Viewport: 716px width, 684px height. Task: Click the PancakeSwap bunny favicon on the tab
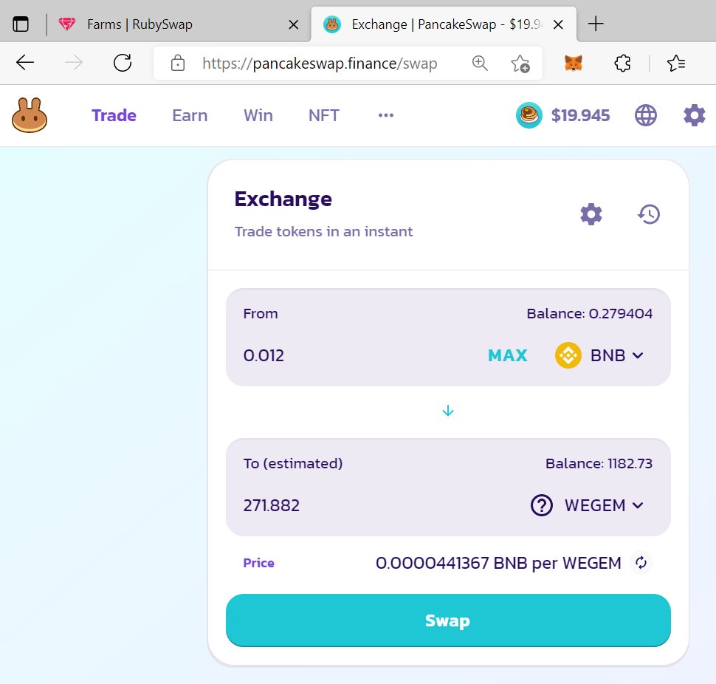point(332,24)
